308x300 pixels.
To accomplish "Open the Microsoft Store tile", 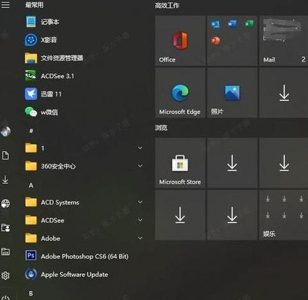I will click(x=180, y=163).
